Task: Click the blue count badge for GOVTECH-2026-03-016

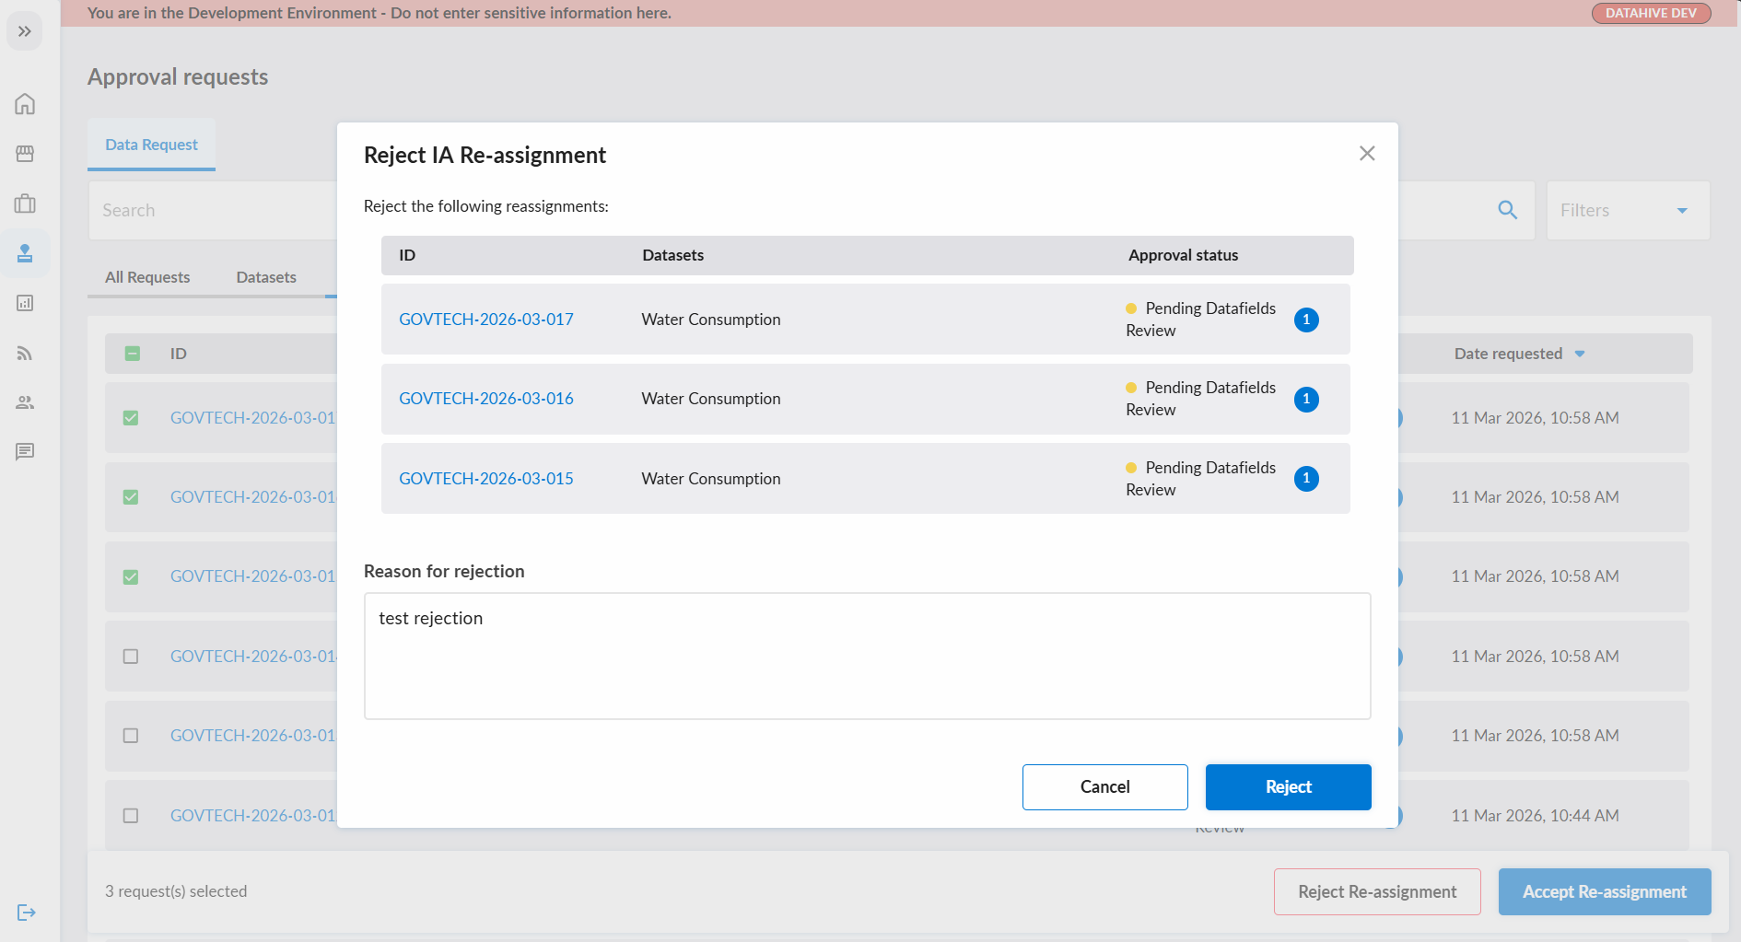Action: pos(1306,399)
